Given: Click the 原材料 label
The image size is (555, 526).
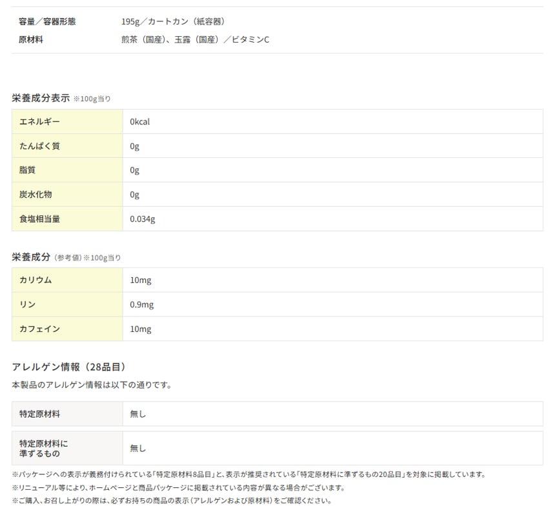Looking at the screenshot, I should (x=31, y=40).
